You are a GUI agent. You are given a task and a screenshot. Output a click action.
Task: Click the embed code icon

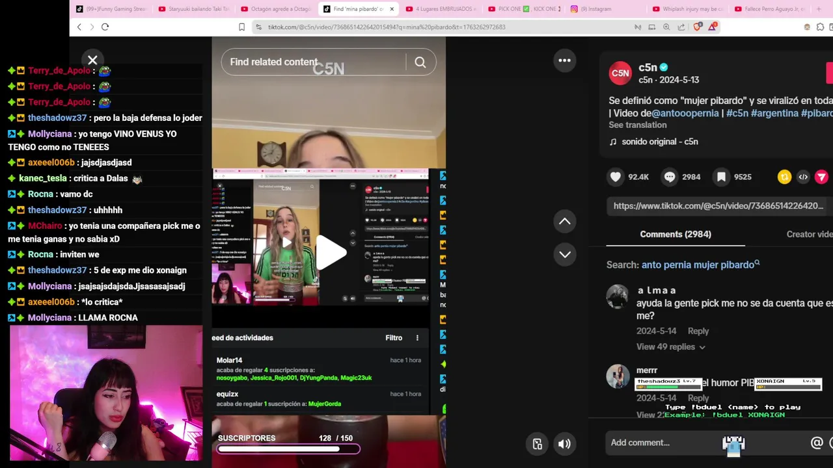tap(803, 177)
